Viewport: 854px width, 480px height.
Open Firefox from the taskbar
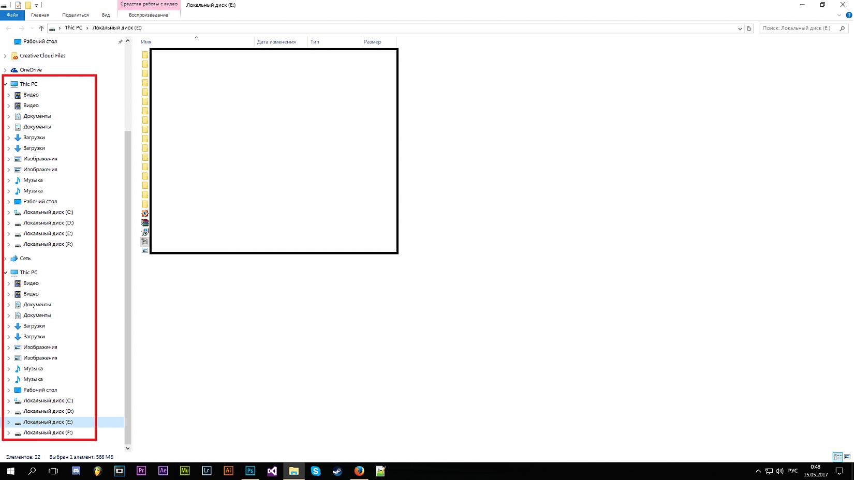[x=359, y=471]
